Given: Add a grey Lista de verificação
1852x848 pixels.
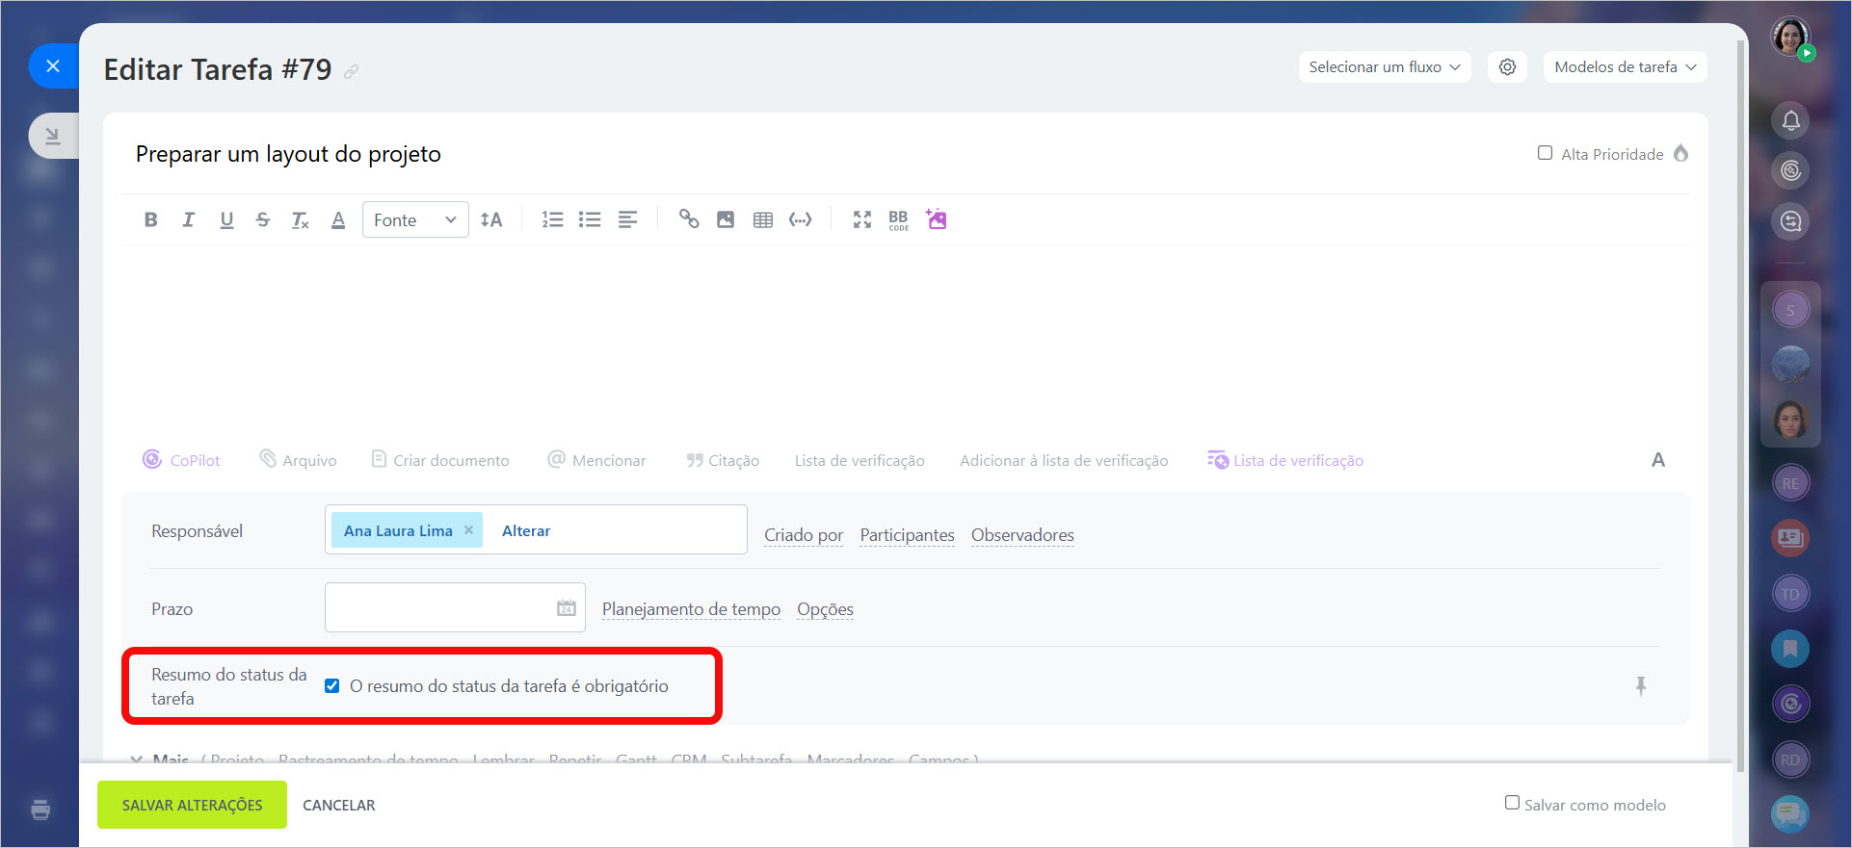Looking at the screenshot, I should (860, 460).
